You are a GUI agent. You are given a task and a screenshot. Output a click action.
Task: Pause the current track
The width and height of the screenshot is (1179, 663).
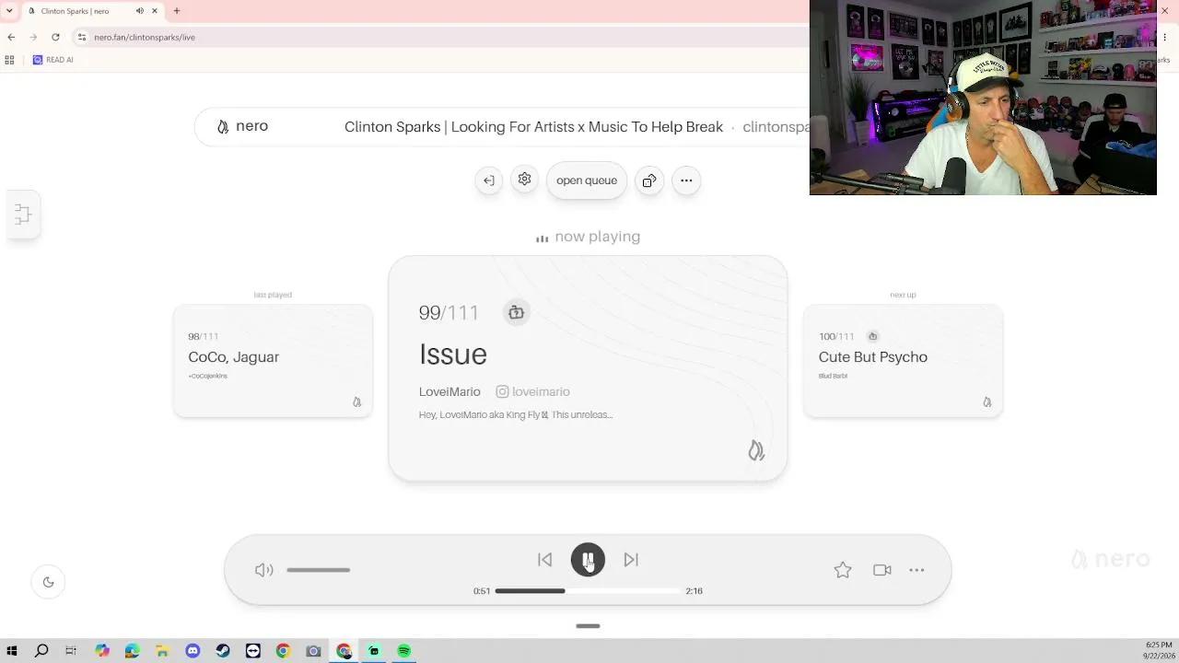point(588,560)
